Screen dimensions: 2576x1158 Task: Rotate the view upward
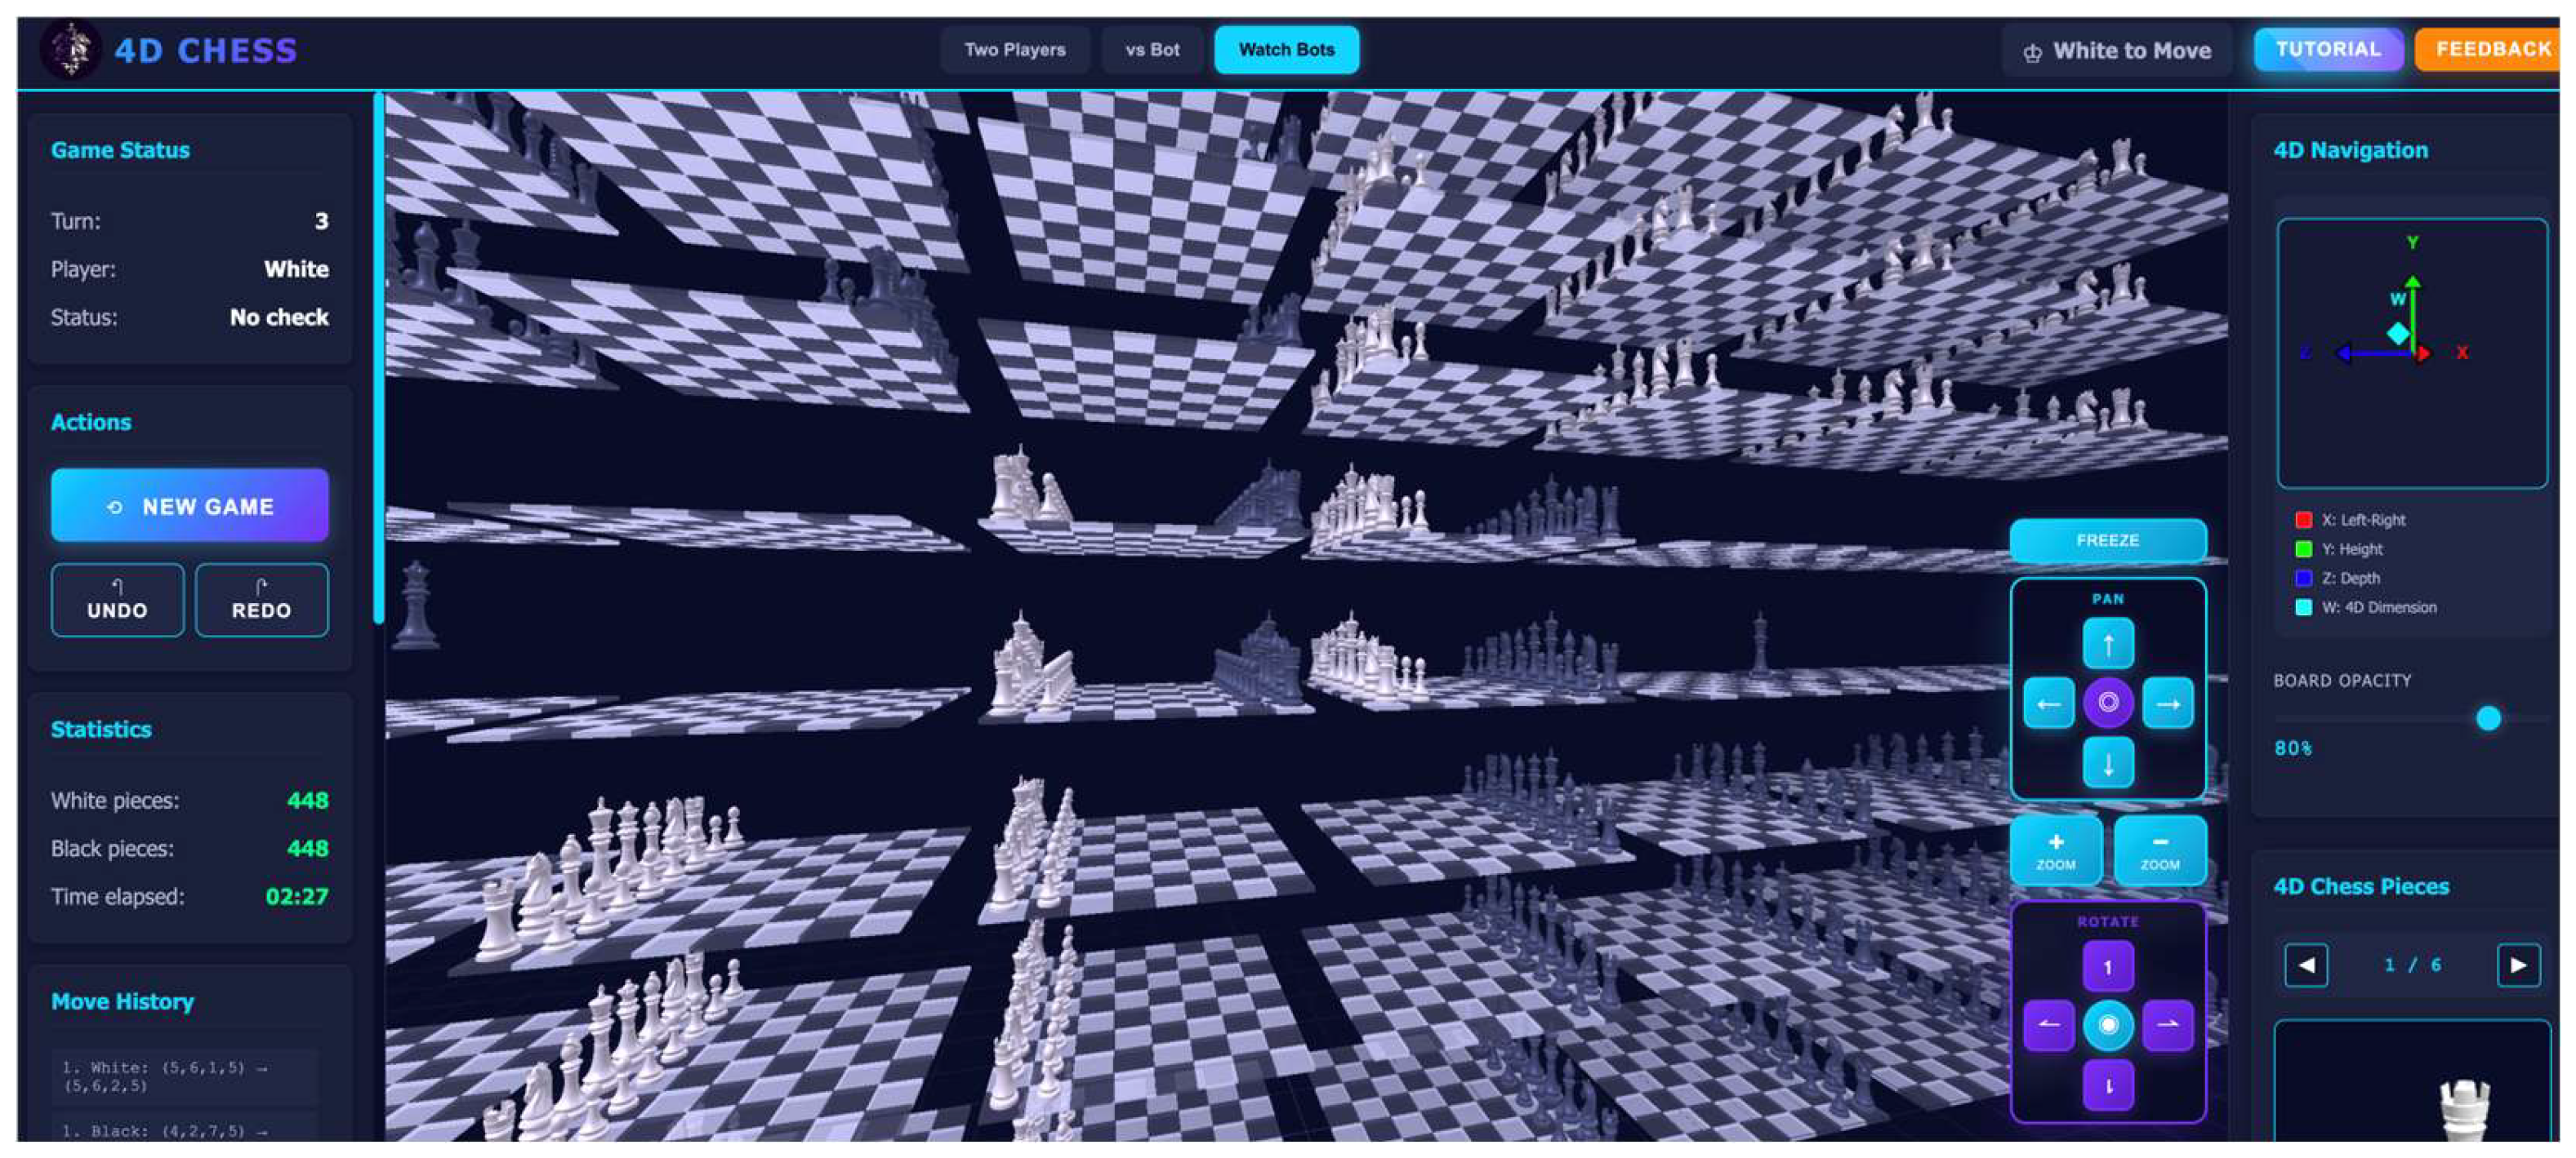point(2107,966)
